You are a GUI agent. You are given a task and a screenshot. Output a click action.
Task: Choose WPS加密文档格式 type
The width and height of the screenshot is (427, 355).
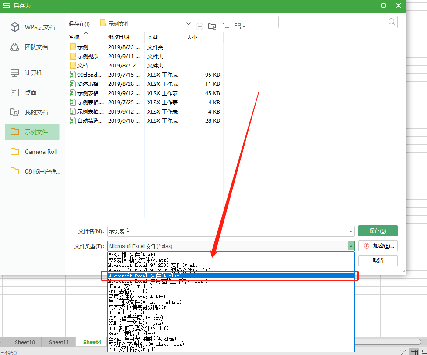click(x=231, y=344)
